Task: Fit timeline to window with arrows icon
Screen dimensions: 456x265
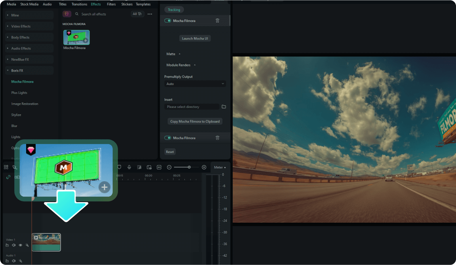Action: (x=159, y=167)
